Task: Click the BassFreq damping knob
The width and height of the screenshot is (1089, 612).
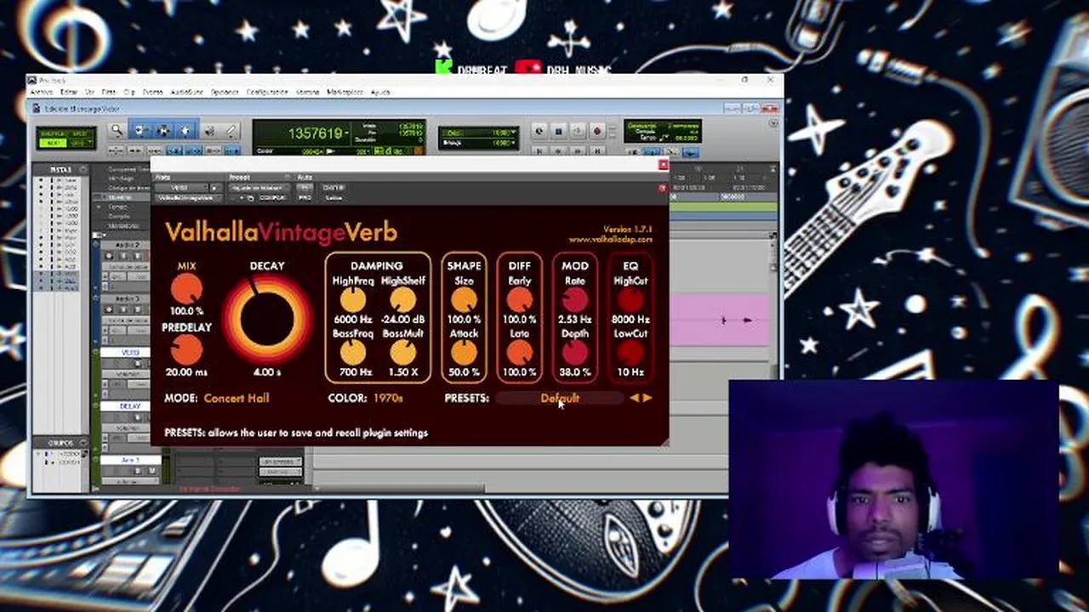Action: point(352,353)
